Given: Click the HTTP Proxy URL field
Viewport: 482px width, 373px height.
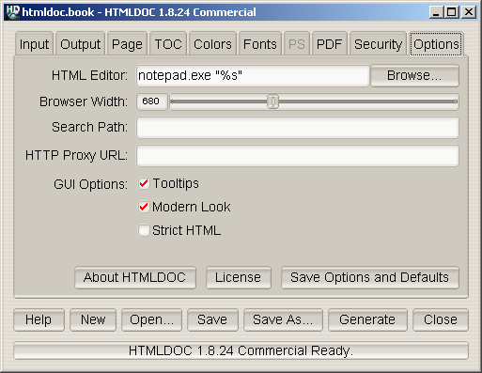Looking at the screenshot, I should 298,155.
